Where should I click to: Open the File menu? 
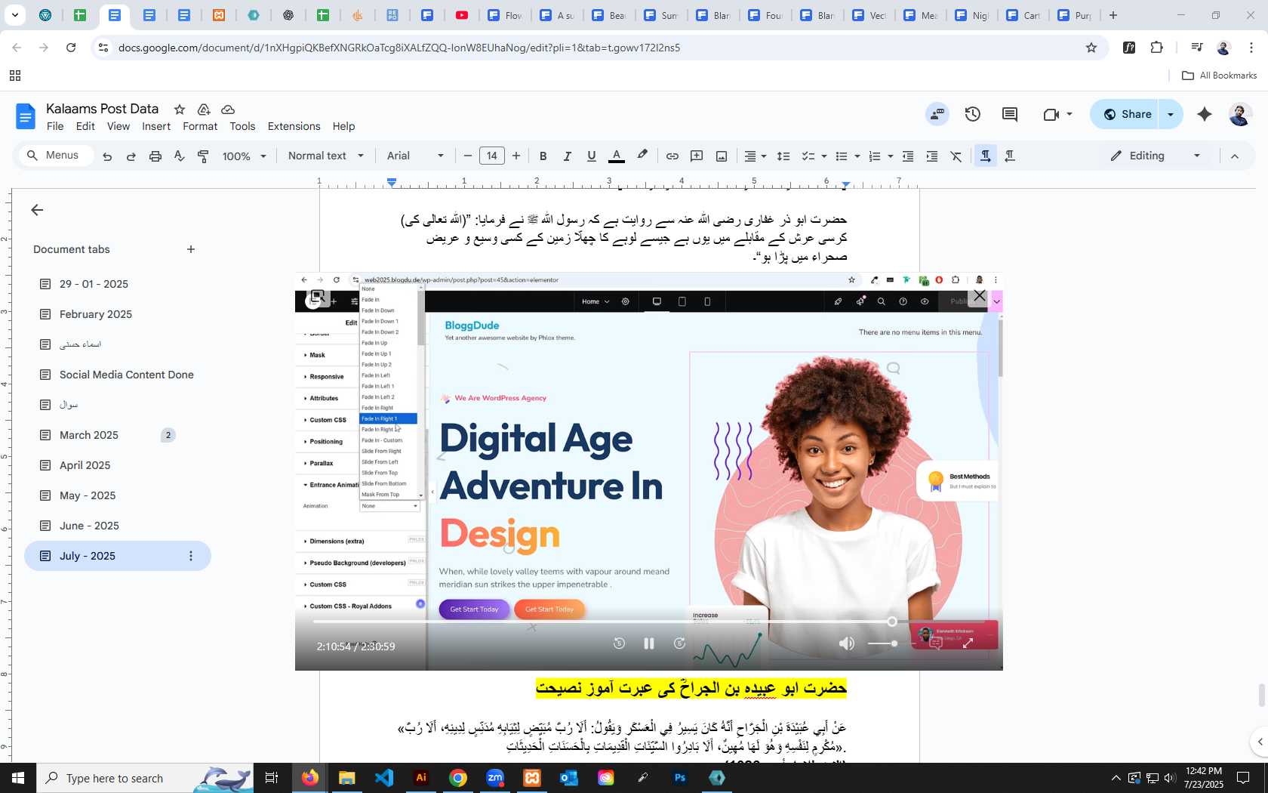click(55, 126)
